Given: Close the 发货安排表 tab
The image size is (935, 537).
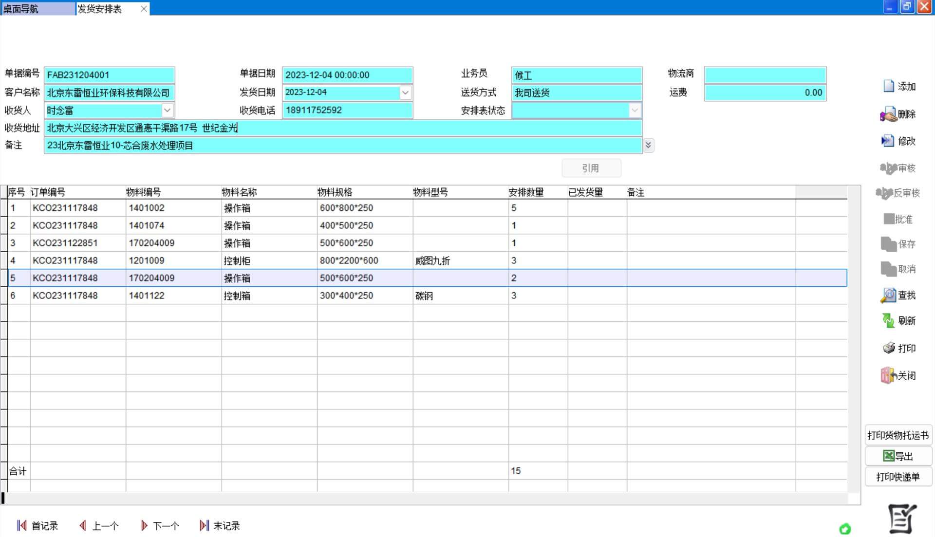Looking at the screenshot, I should click(x=144, y=9).
